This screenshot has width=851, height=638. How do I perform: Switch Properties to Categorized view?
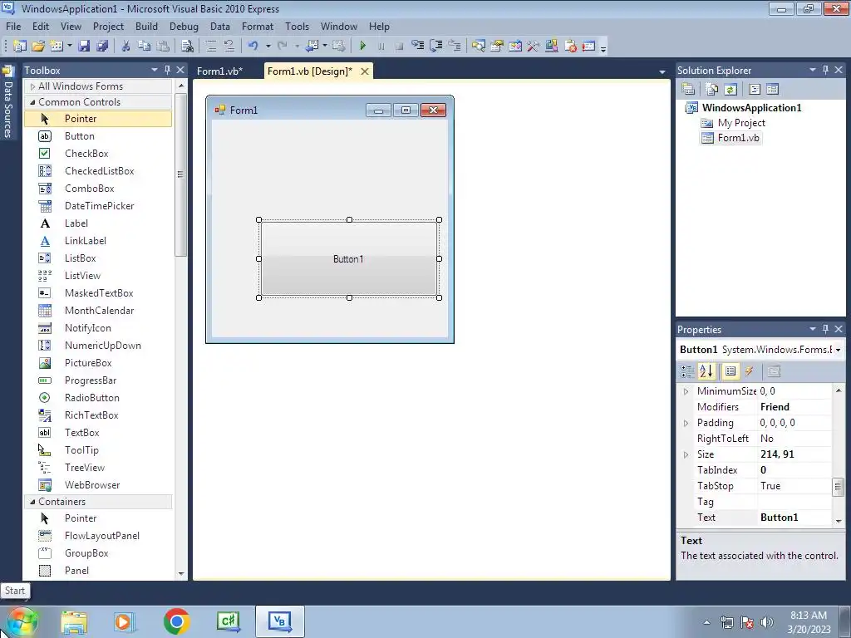pyautogui.click(x=687, y=371)
